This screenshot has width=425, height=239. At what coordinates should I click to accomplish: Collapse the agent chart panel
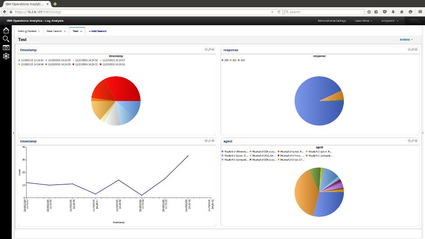click(409, 141)
